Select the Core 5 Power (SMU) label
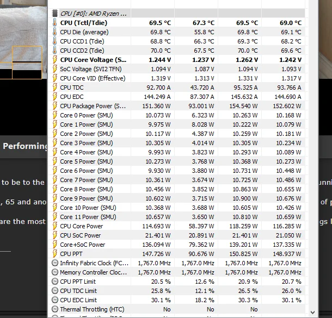The height and width of the screenshot is (318, 332). point(87,161)
